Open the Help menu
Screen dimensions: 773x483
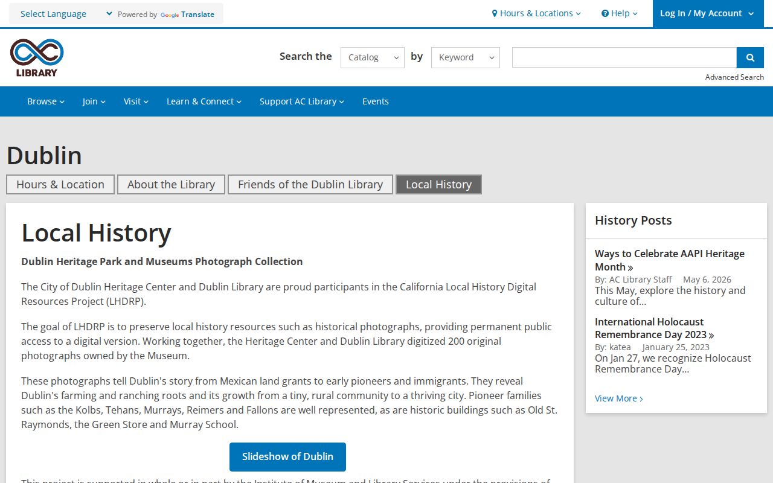[x=620, y=13]
